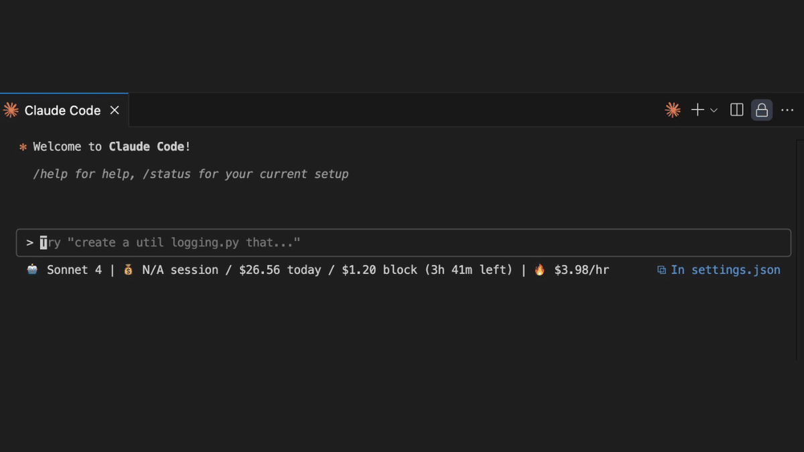Close the Claude Code tab

(115, 110)
